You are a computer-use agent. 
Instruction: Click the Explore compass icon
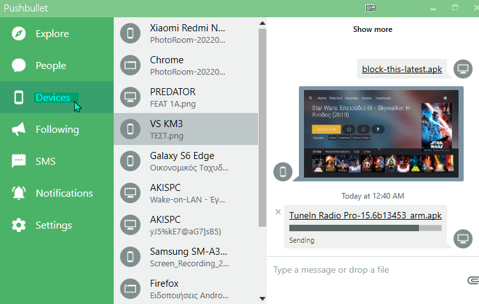click(19, 33)
